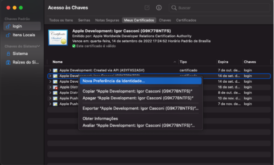Sort by Expira column header
The image size is (274, 165).
tap(223, 62)
